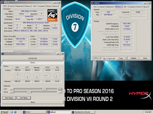
Task: Click Get Values in ClockGen
Action: pos(9,98)
